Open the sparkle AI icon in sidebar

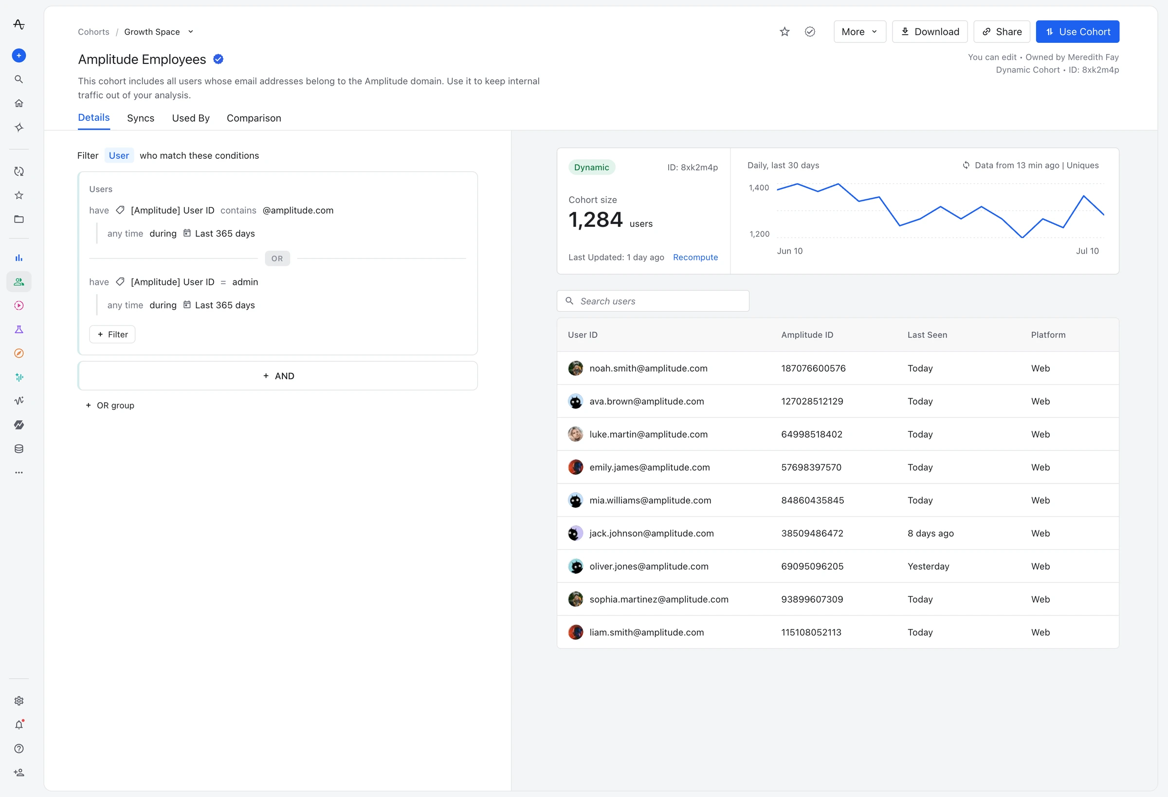tap(18, 127)
